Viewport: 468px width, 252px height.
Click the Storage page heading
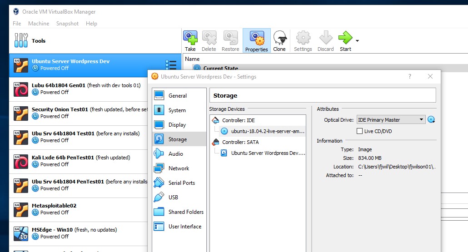pyautogui.click(x=225, y=95)
